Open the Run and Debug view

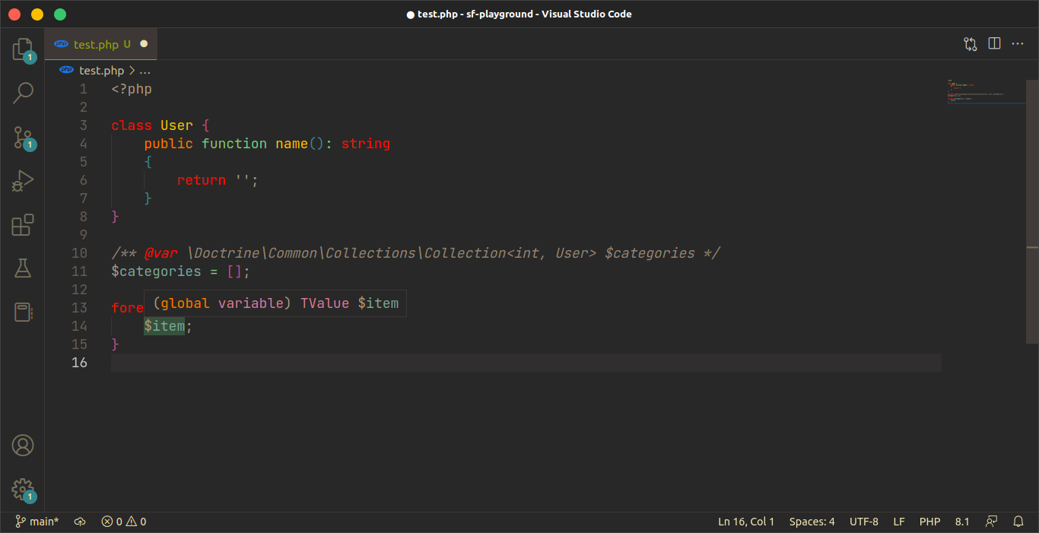pos(23,181)
